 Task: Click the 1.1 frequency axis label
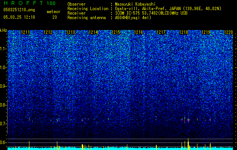3,49
